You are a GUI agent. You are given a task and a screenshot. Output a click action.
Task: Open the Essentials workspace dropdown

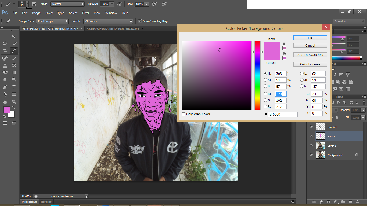[x=349, y=21]
